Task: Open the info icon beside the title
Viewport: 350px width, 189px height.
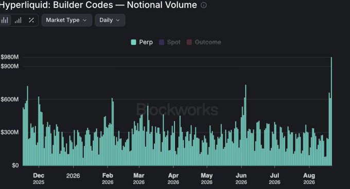Action: 204,5
